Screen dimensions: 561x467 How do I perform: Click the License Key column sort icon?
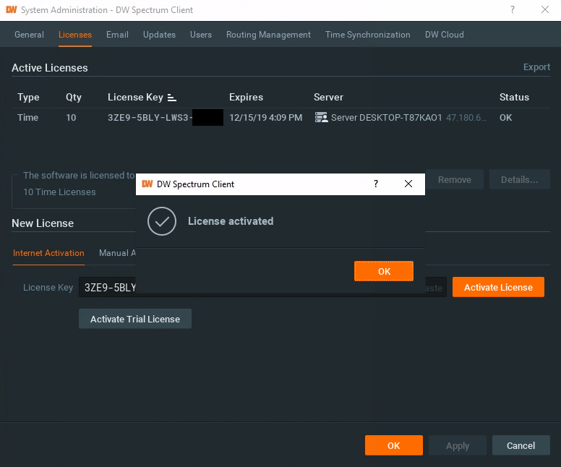pyautogui.click(x=172, y=98)
